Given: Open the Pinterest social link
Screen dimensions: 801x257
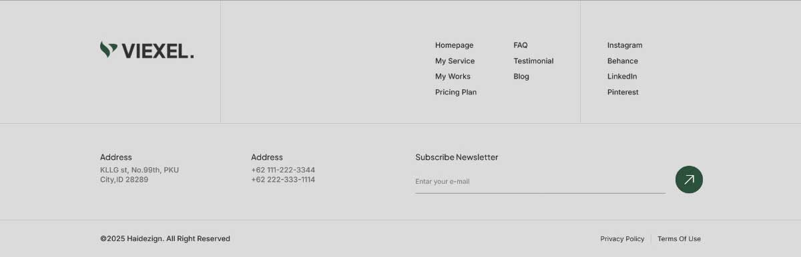Looking at the screenshot, I should point(623,93).
